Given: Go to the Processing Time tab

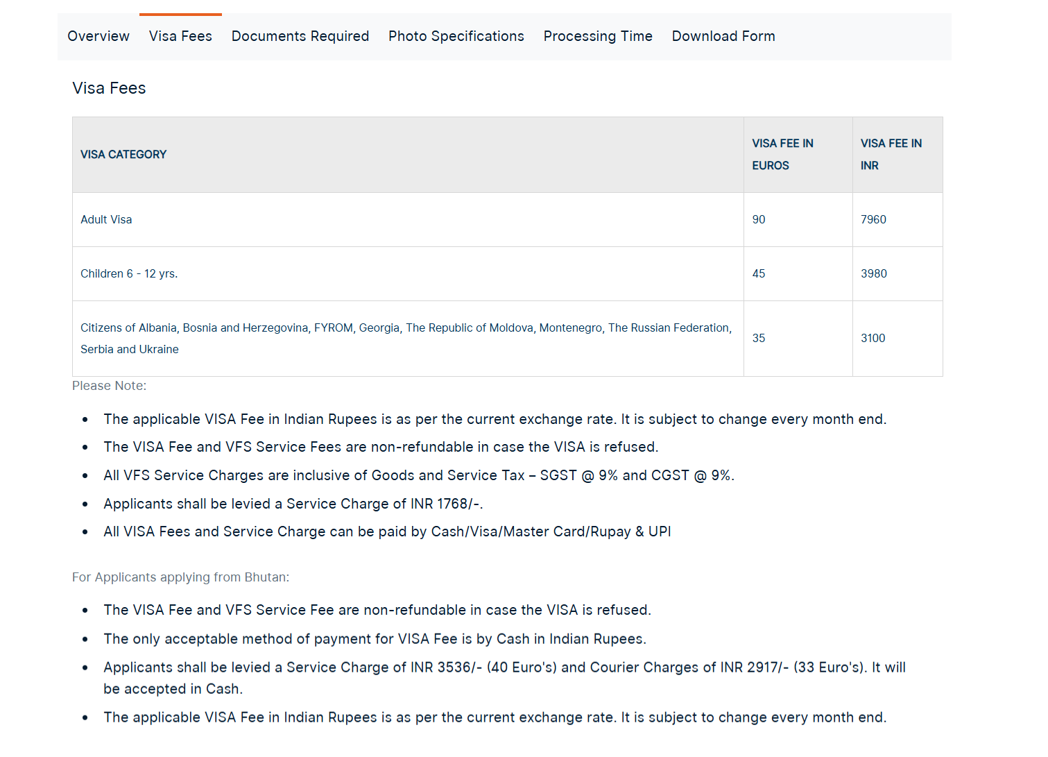Looking at the screenshot, I should 598,36.
